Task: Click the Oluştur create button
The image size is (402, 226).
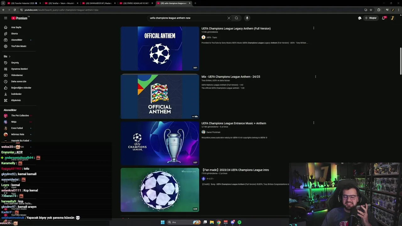Action: (371, 18)
